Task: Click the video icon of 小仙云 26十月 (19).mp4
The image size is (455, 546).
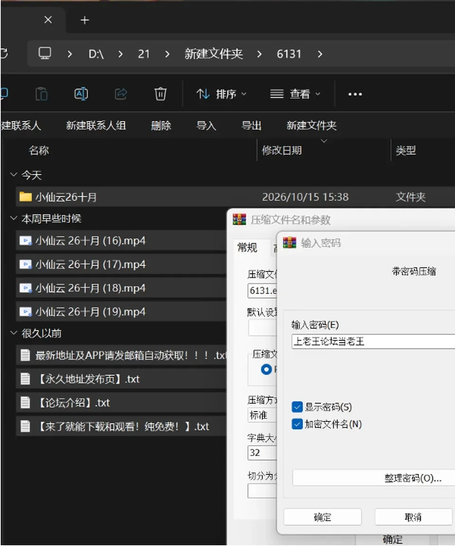Action: pos(26,312)
